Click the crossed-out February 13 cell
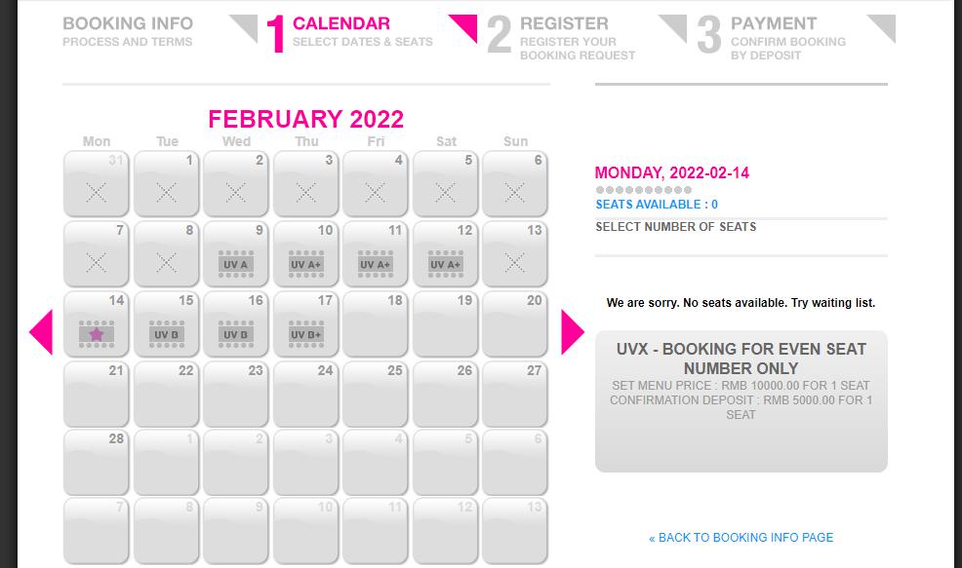This screenshot has width=962, height=568. 515,253
